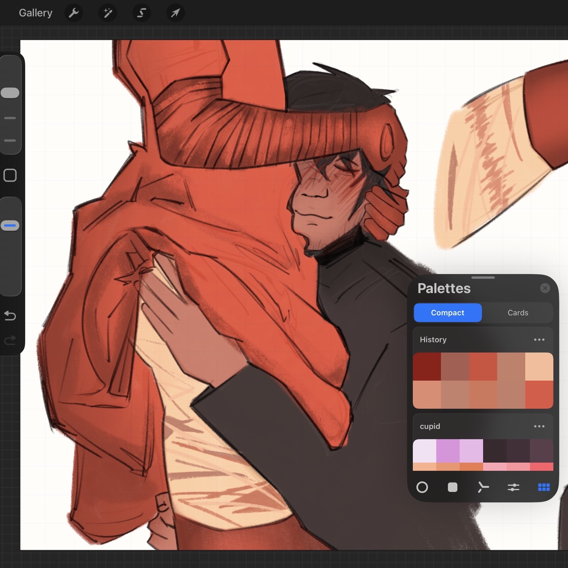Switch to the color Disc tab
Viewport: 568px width, 568px height.
click(422, 487)
